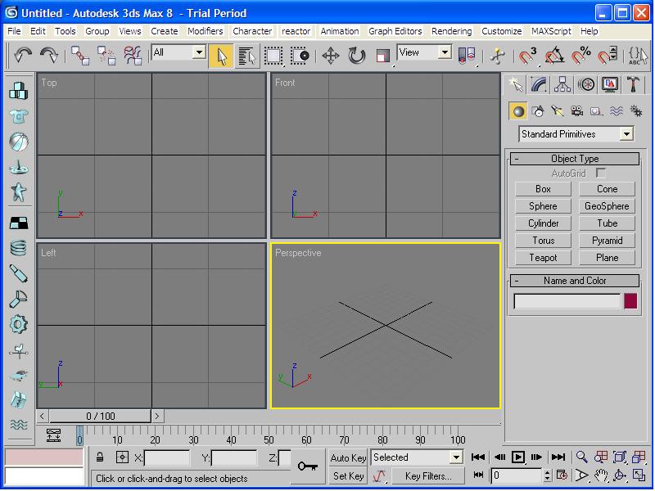
Task: Select the Lights category icon
Action: pos(557,111)
